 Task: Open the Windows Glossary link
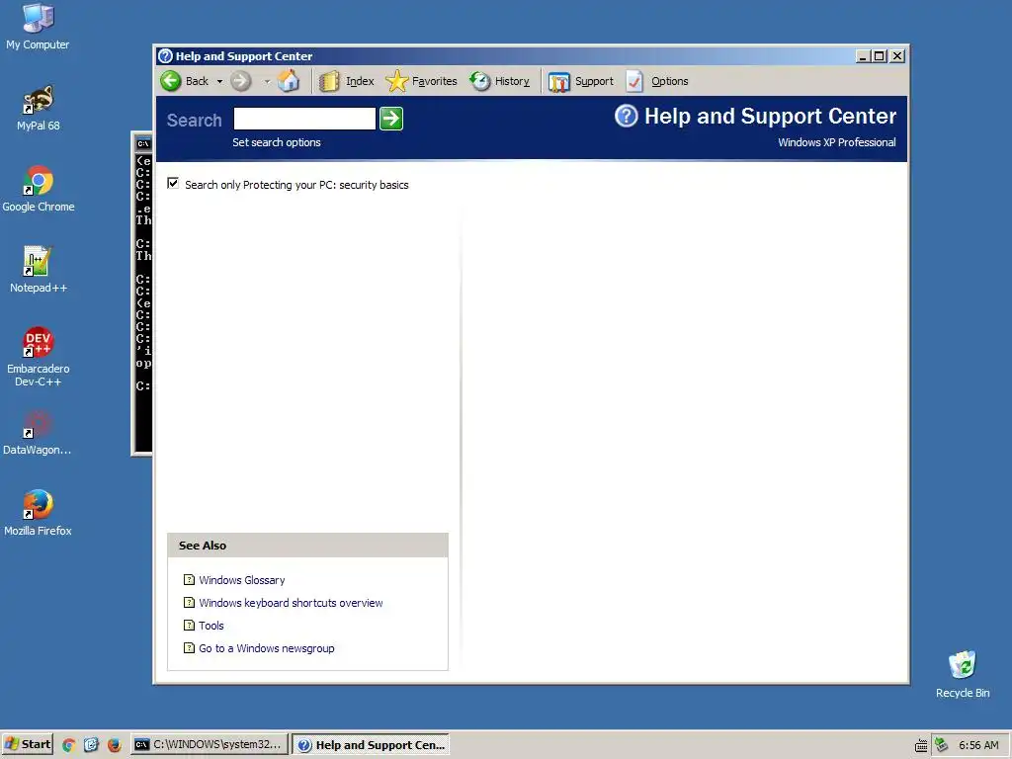click(242, 580)
